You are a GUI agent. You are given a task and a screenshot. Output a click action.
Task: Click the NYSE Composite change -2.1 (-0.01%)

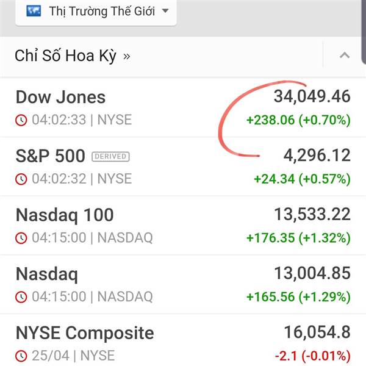[x=313, y=356]
